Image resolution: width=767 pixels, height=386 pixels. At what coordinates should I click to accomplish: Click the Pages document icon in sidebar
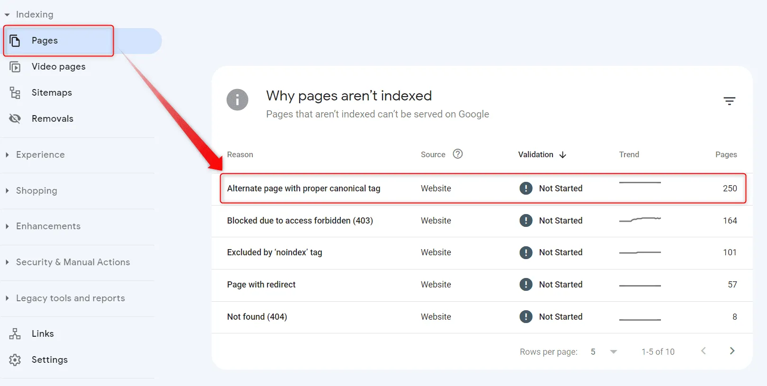[15, 41]
